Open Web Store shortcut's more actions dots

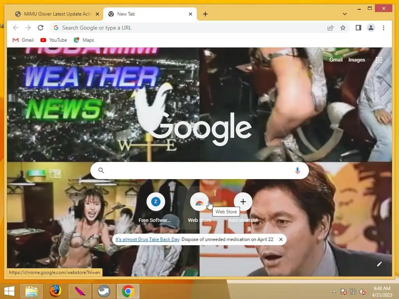215,193
